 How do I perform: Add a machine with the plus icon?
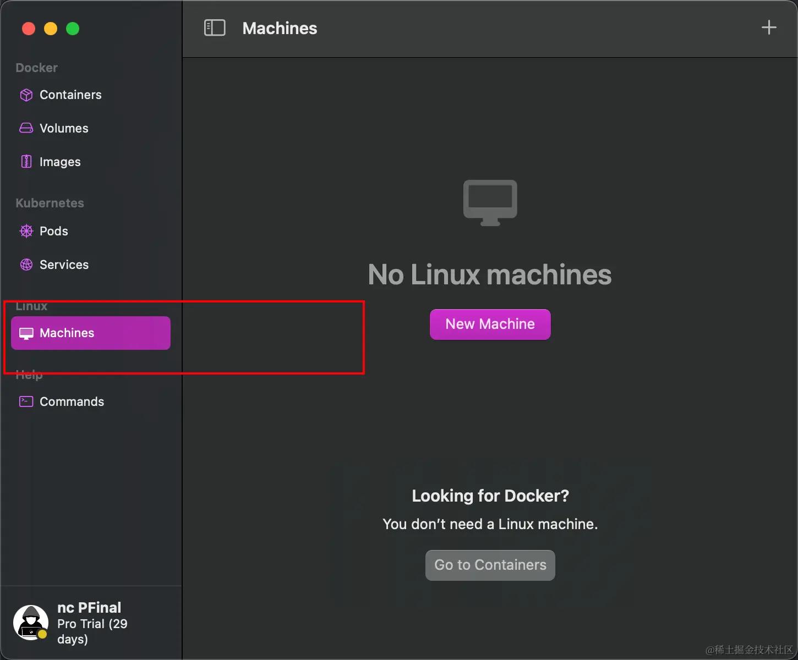click(769, 28)
